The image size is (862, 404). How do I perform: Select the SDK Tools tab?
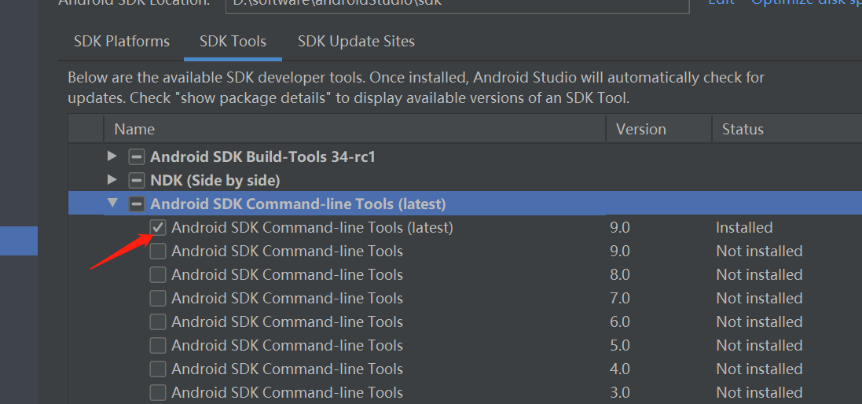(x=233, y=42)
